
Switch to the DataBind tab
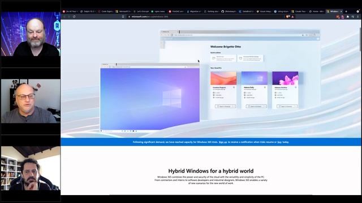pos(247,11)
